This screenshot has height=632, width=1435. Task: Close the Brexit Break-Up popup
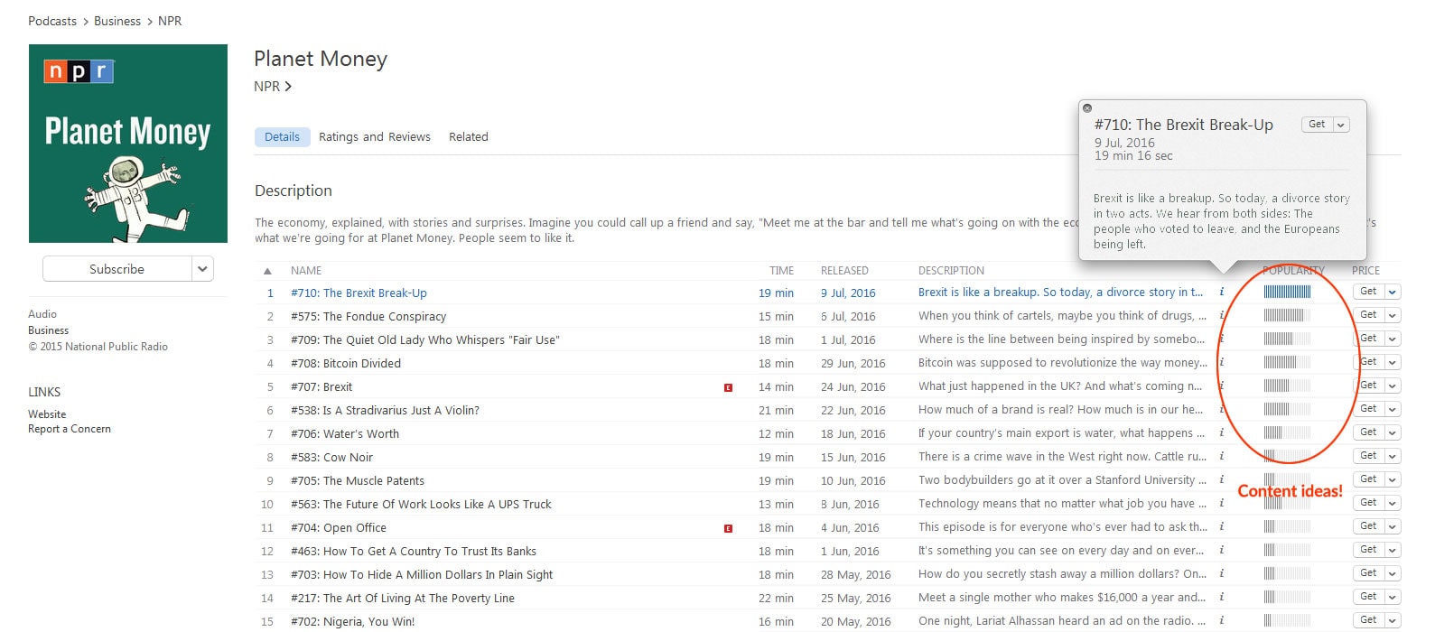(x=1087, y=108)
